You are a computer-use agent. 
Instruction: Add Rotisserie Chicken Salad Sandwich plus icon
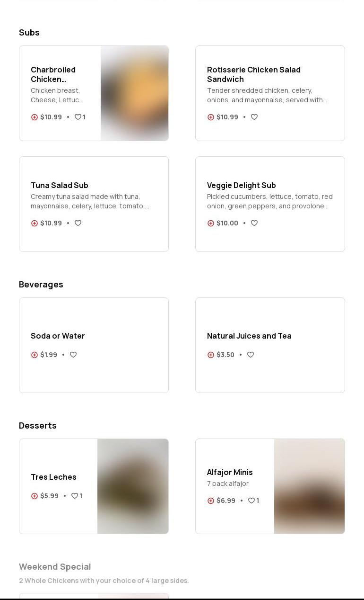[x=211, y=117]
